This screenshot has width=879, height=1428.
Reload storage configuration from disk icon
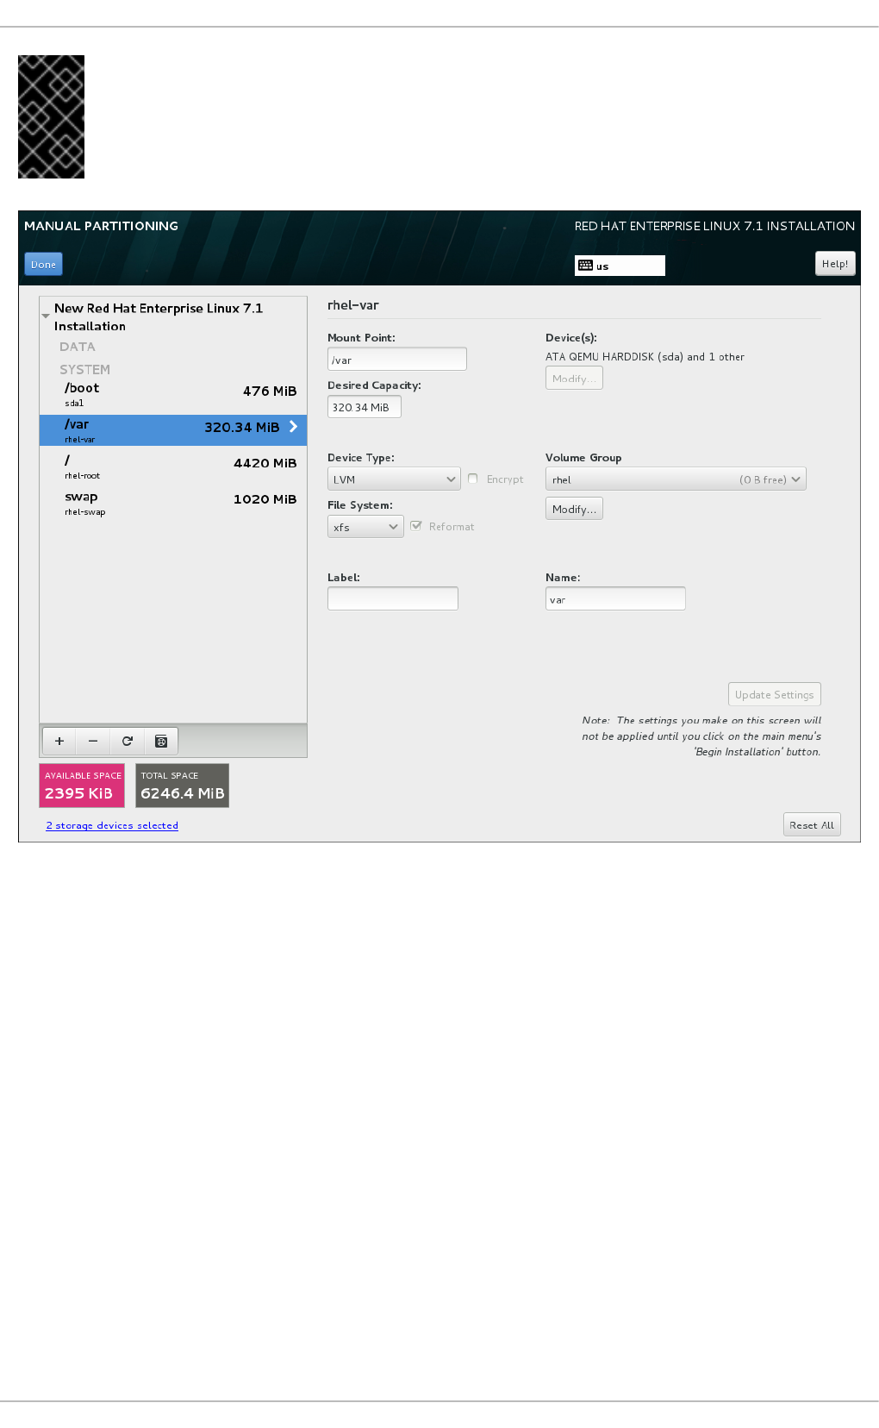tap(127, 741)
